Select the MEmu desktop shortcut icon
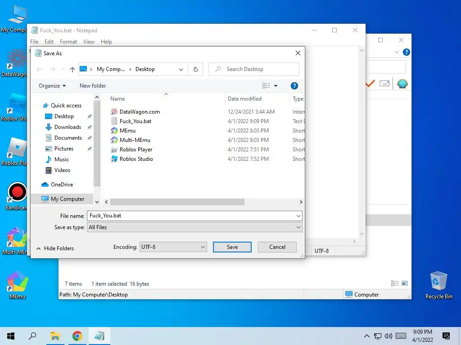Viewport: 461px width, 345px height. 18,284
